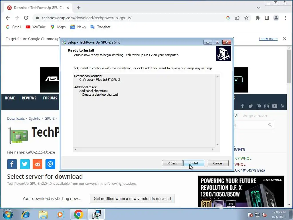Reload the TechPowerUp page
This screenshot has height=220, width=293.
coord(26,18)
